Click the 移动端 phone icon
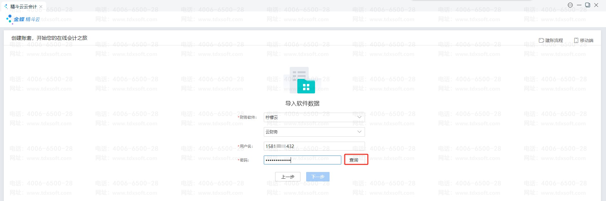606x201 pixels. tap(576, 40)
